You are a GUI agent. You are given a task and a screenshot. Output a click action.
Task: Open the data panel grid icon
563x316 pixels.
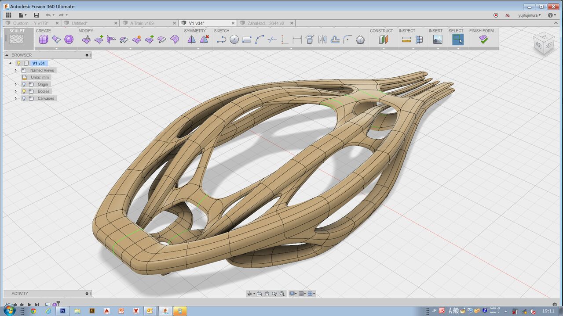click(x=8, y=15)
